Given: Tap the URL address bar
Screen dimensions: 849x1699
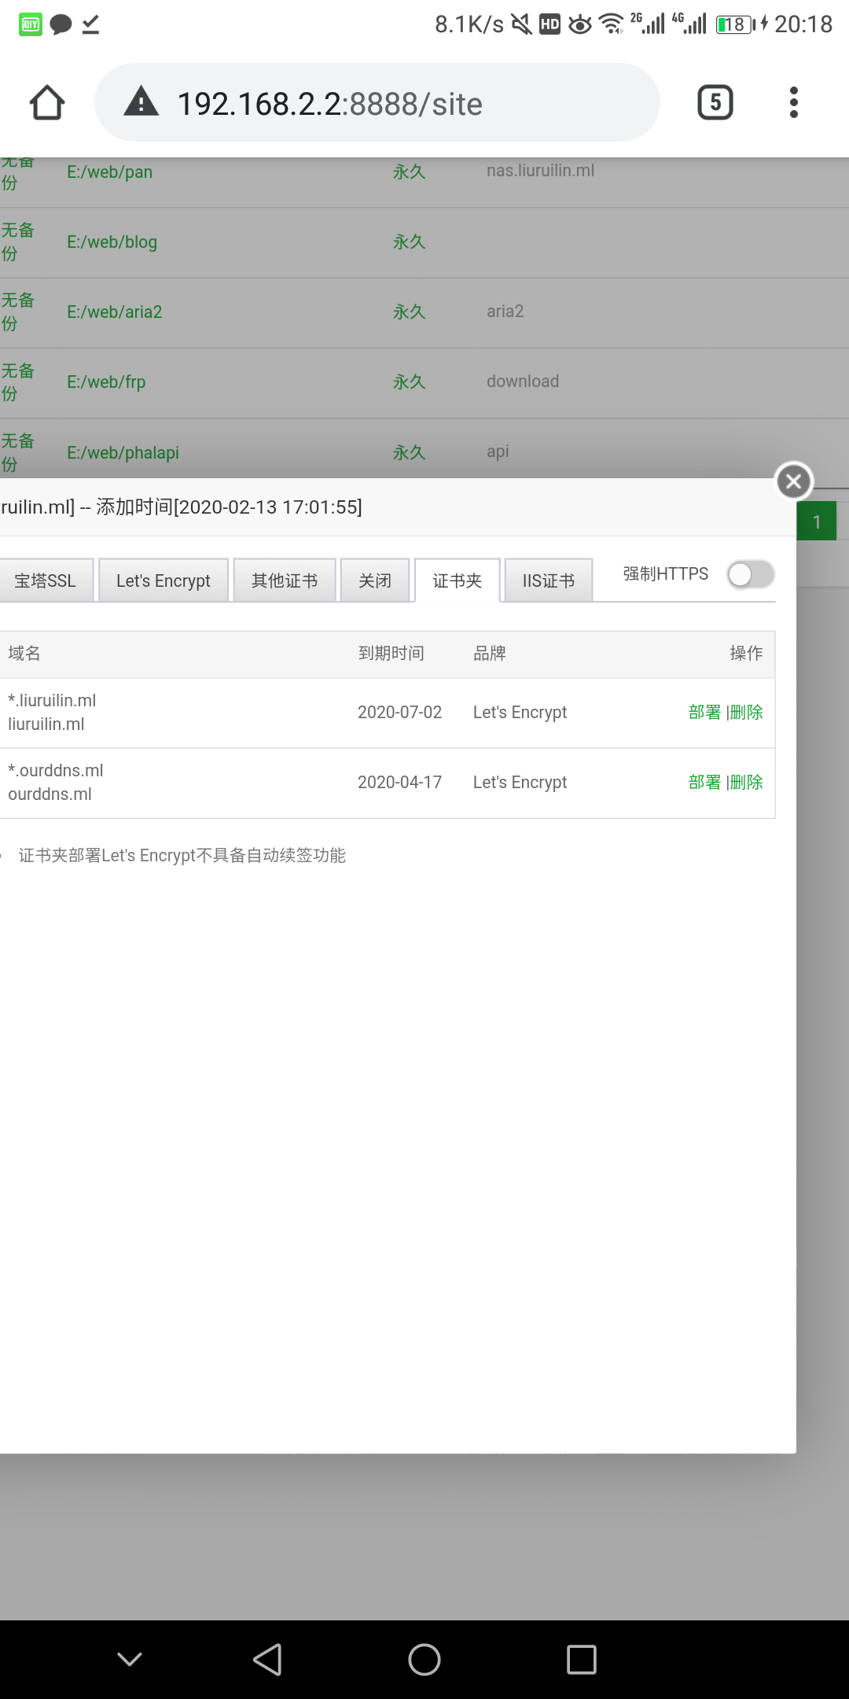Looking at the screenshot, I should (x=377, y=102).
